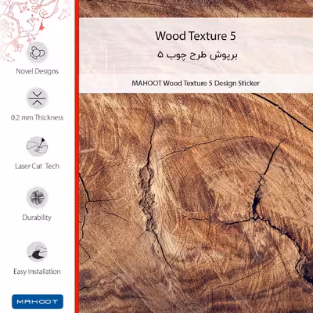Screen dimensions: 313x313
Task: Click the 'Easy Installation' label
Action: tap(37, 272)
